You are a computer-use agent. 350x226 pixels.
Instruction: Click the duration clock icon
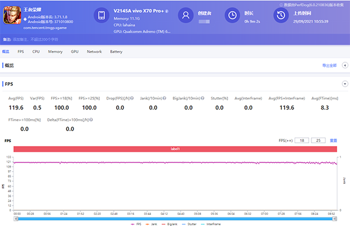(232, 15)
